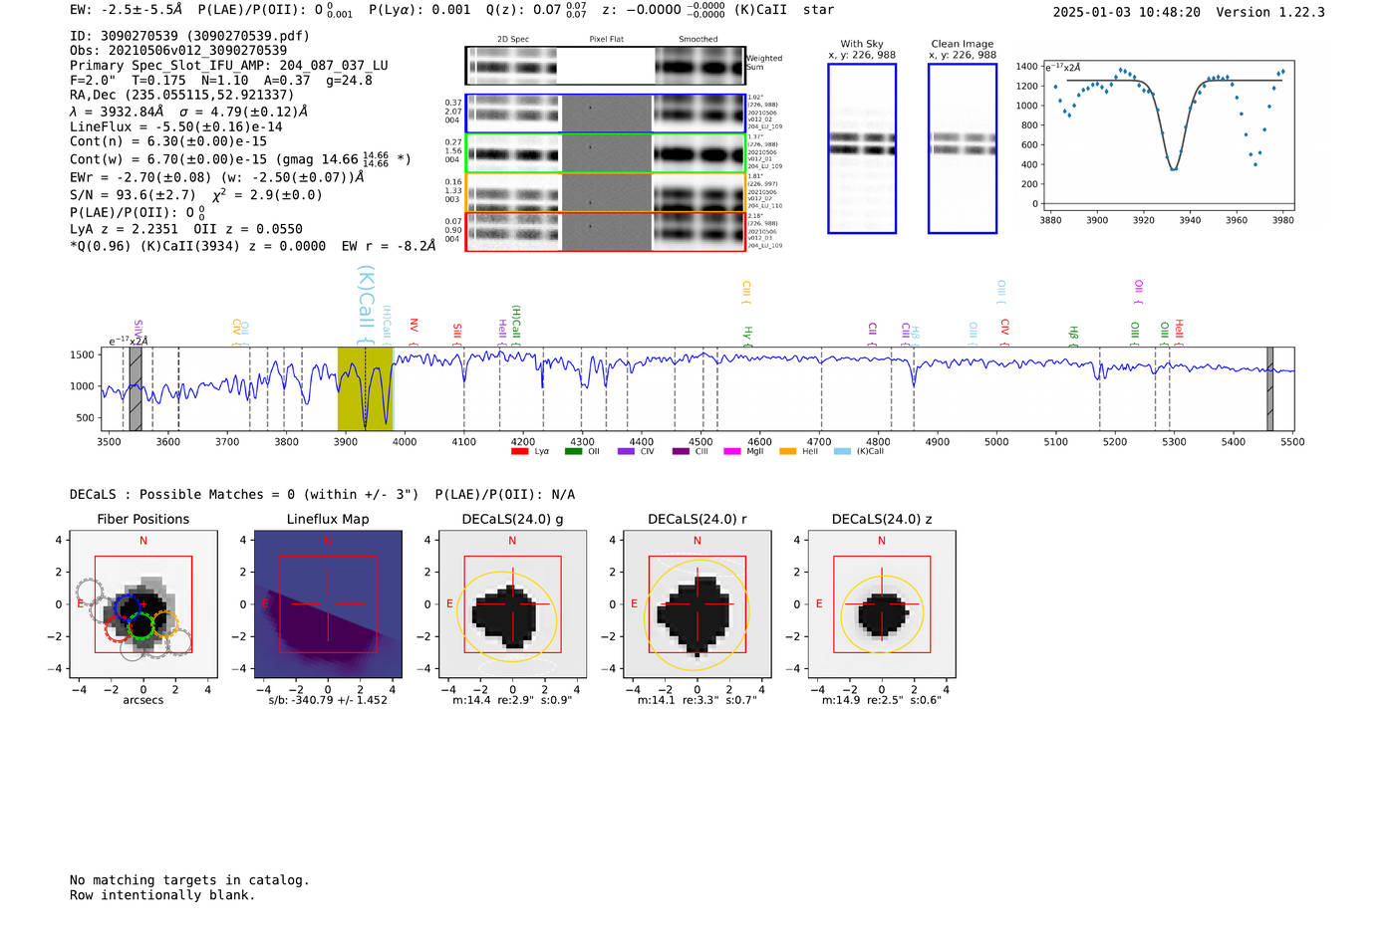Click the large (K)CaII line label
The height and width of the screenshot is (949, 1395).
click(366, 304)
